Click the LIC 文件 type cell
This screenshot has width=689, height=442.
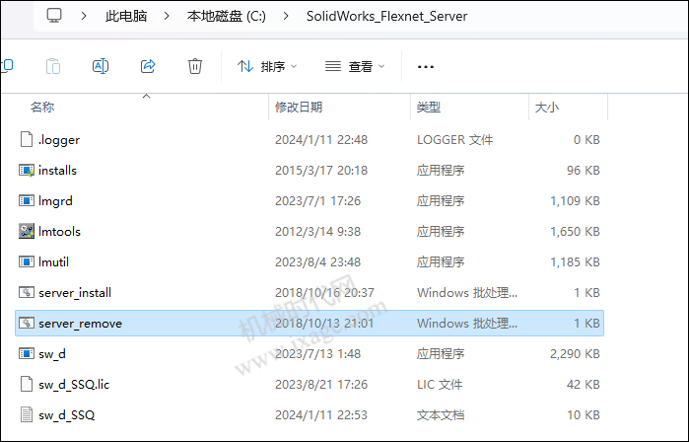[x=440, y=385]
